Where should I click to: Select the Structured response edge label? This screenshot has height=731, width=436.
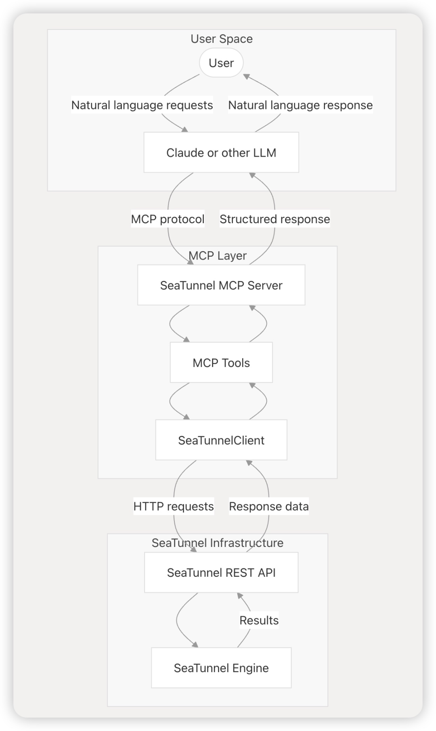pos(275,219)
